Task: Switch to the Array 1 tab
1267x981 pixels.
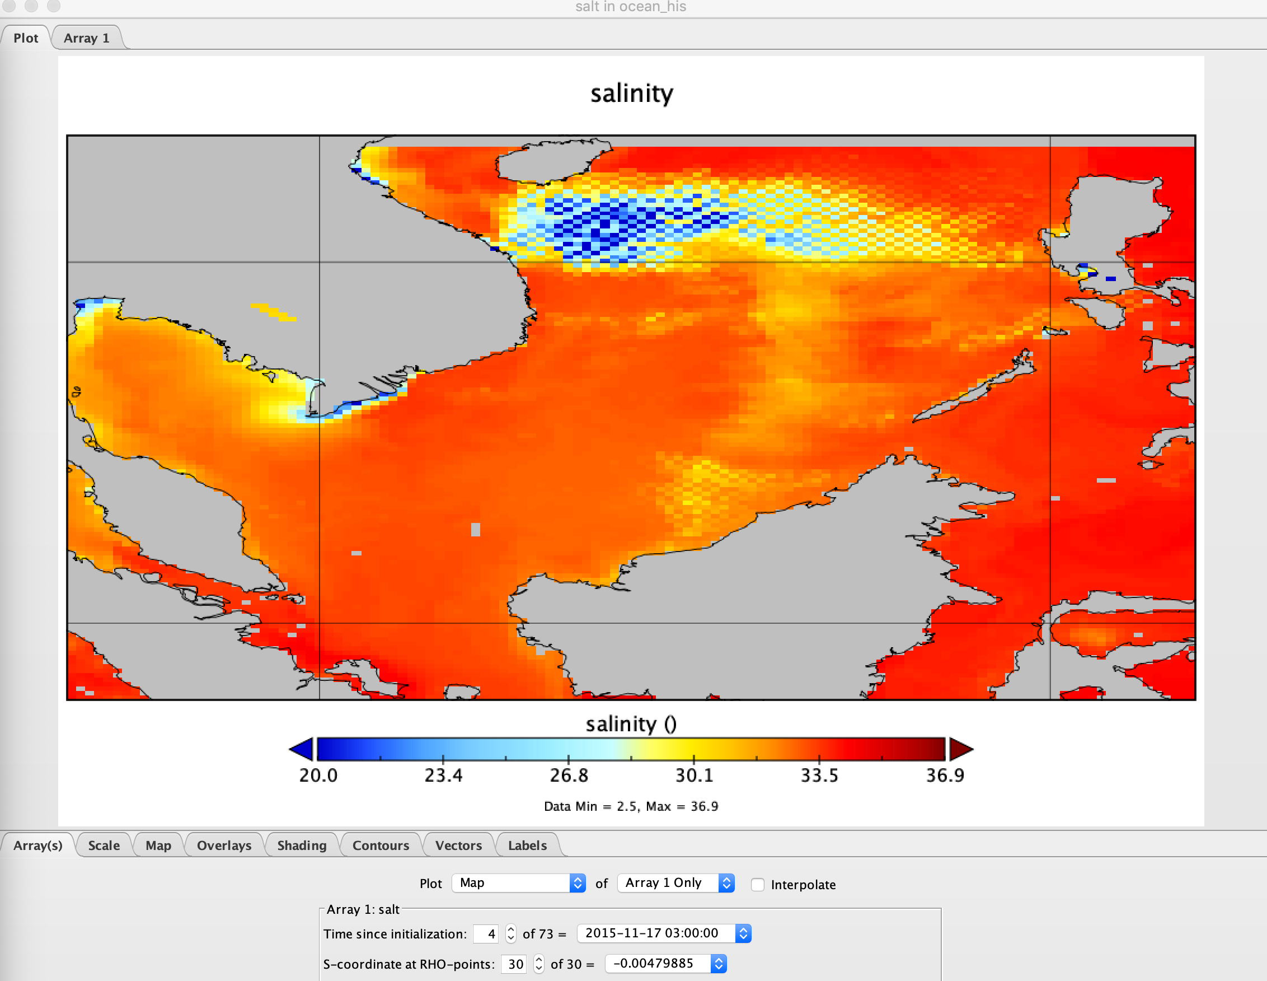Action: [86, 38]
